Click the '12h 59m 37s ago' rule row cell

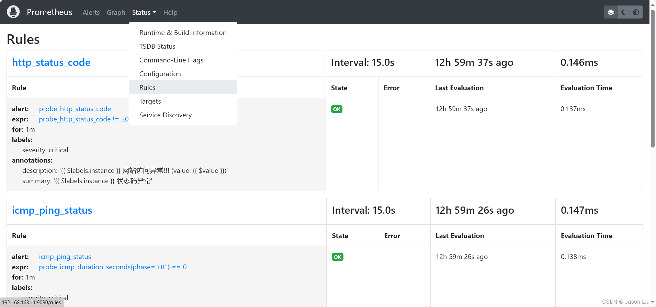(x=461, y=109)
